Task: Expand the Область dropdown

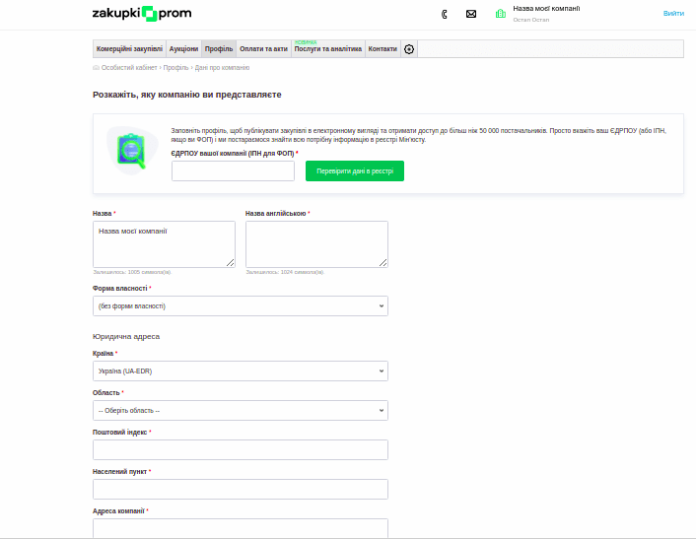Action: [241, 411]
